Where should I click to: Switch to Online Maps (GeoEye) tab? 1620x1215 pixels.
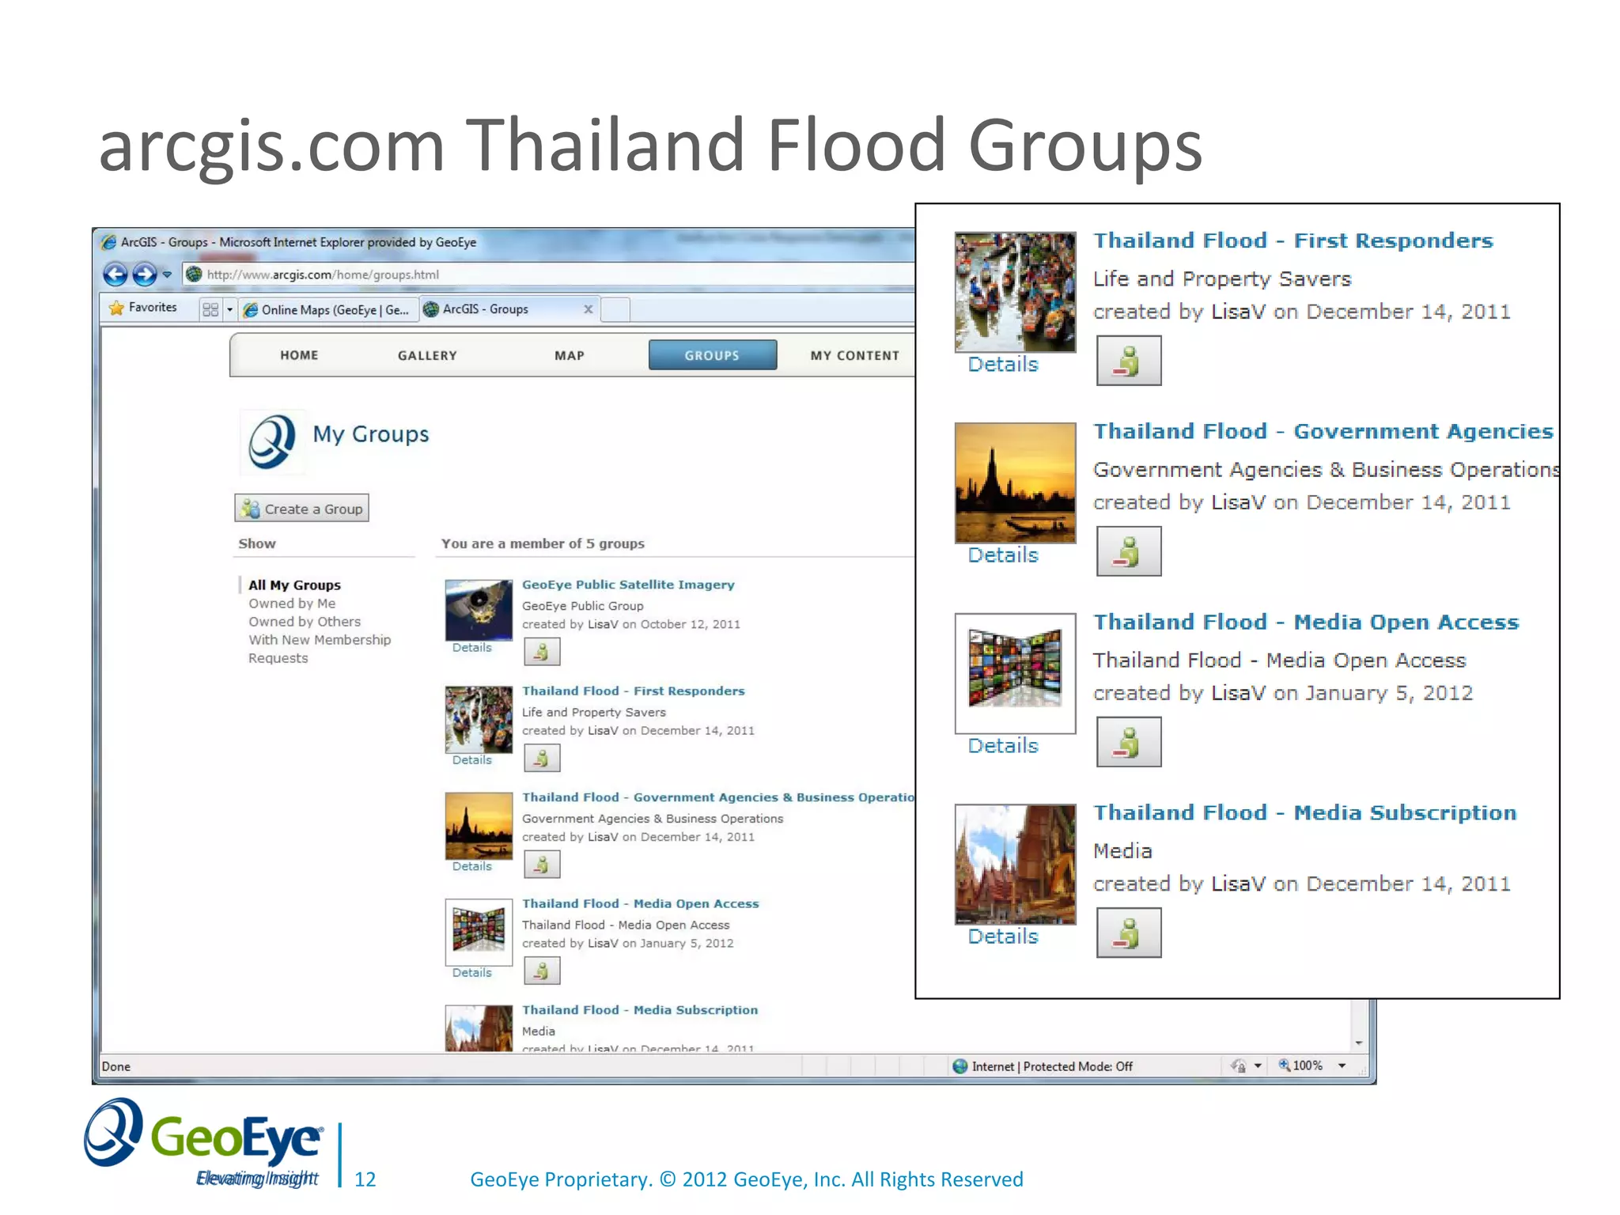(x=327, y=309)
